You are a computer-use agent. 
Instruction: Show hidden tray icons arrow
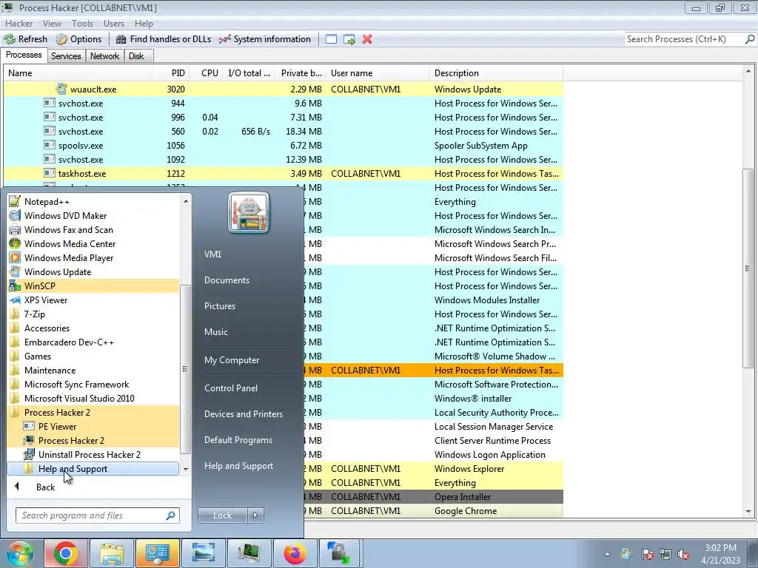click(x=607, y=554)
